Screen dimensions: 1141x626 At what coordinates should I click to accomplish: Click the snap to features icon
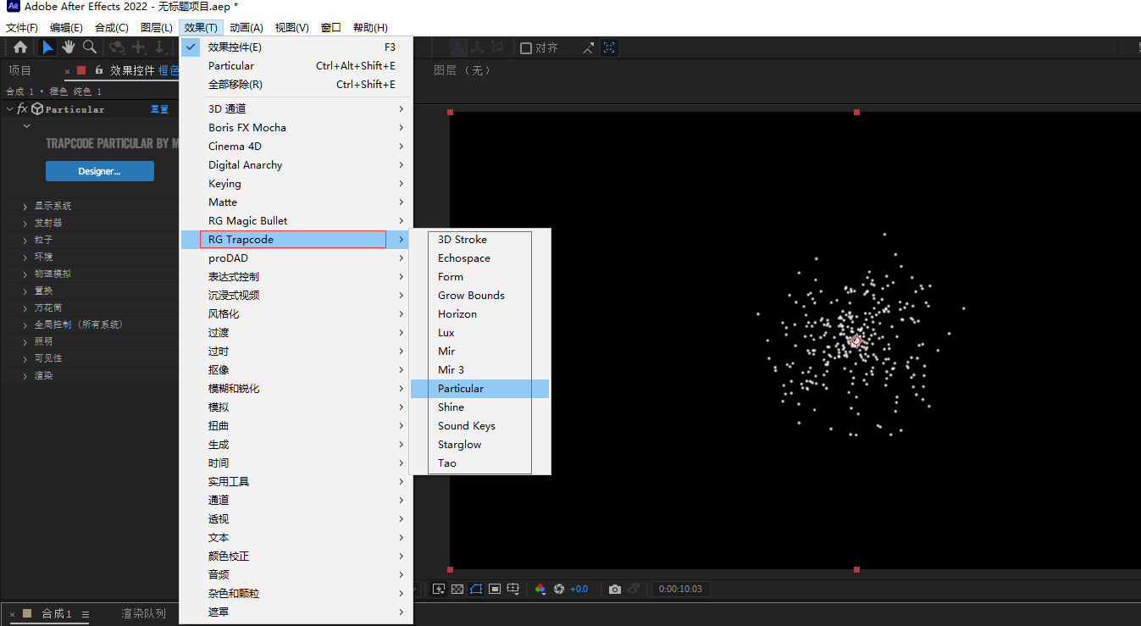point(609,48)
